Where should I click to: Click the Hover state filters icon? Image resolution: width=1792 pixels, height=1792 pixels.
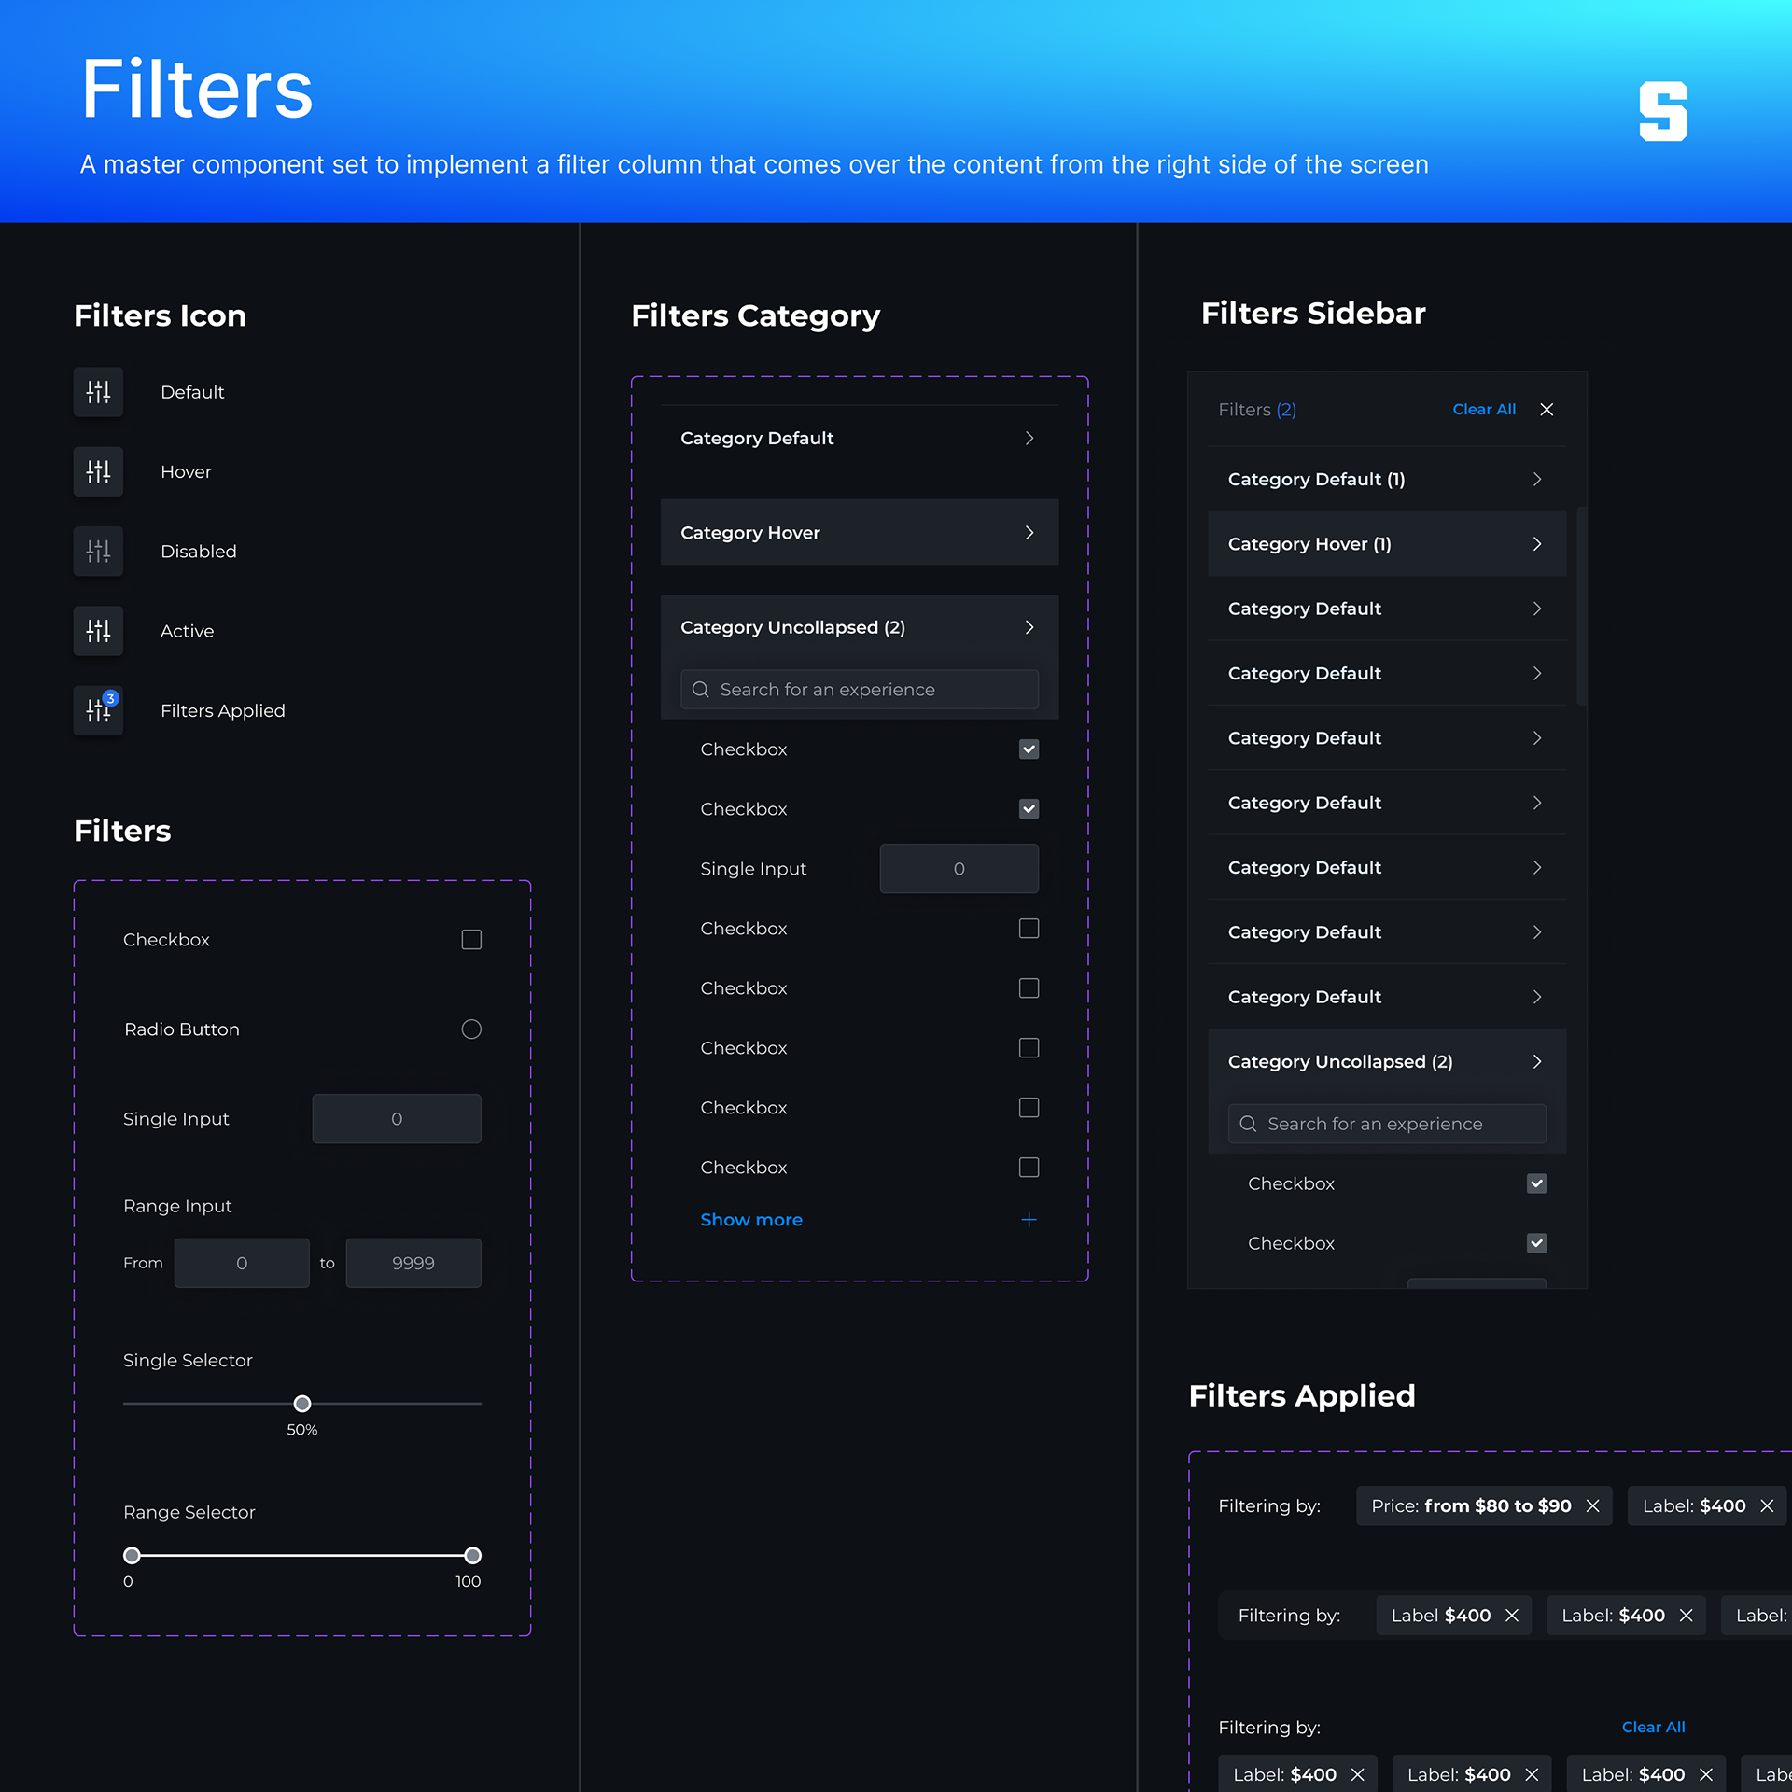[x=98, y=471]
